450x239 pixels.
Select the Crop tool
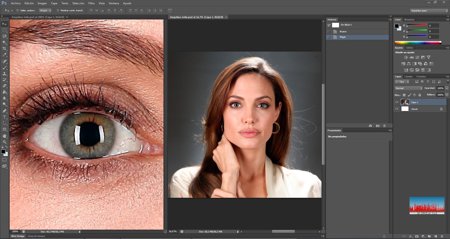pos(4,49)
